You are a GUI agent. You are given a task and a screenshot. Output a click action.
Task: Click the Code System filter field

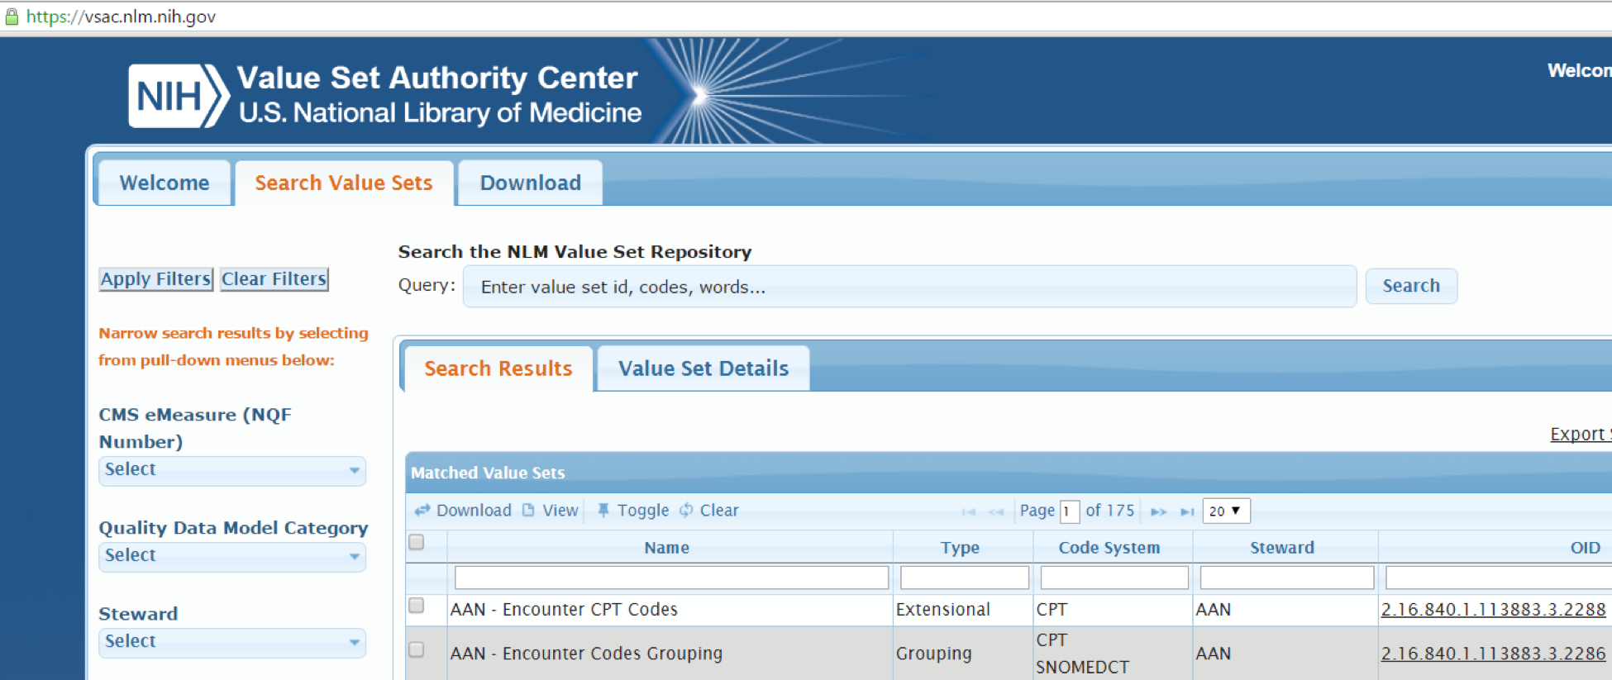click(x=1114, y=578)
